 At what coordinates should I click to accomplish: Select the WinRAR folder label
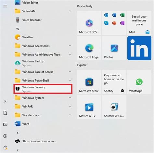[28, 107]
